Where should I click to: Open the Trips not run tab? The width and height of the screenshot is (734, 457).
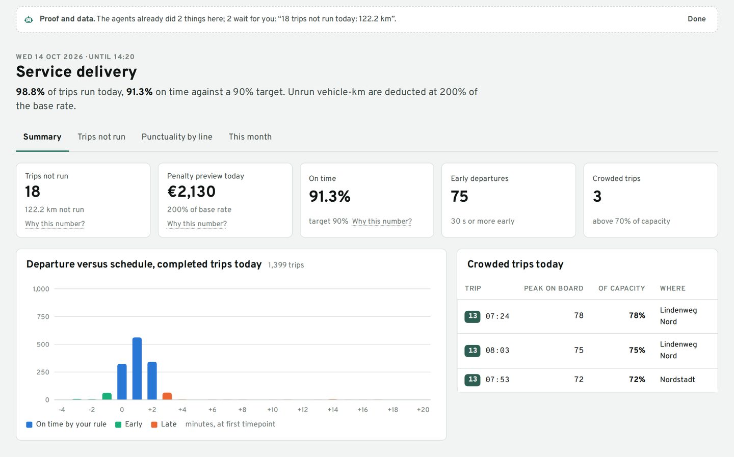point(101,137)
